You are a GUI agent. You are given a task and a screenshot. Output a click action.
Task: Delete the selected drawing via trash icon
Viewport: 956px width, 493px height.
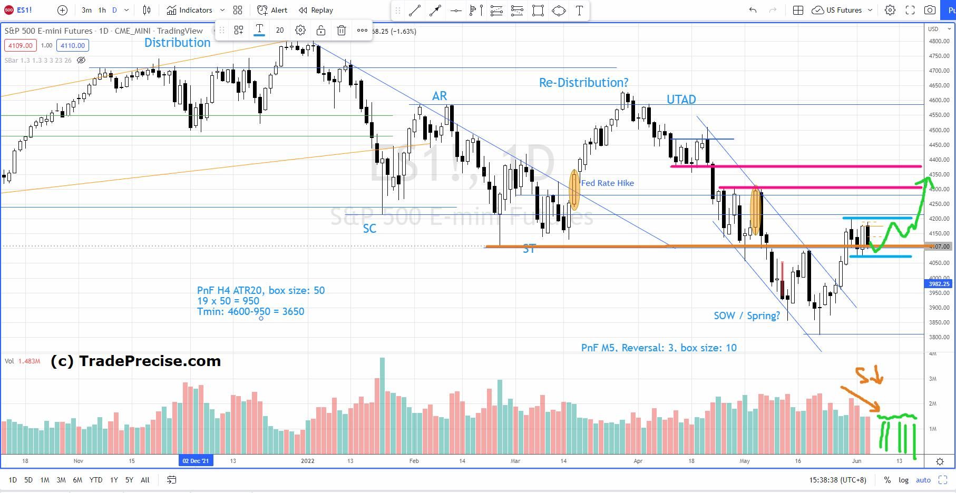coord(341,31)
